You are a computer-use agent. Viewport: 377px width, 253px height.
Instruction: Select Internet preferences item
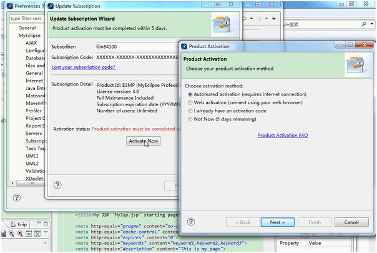tap(34, 81)
